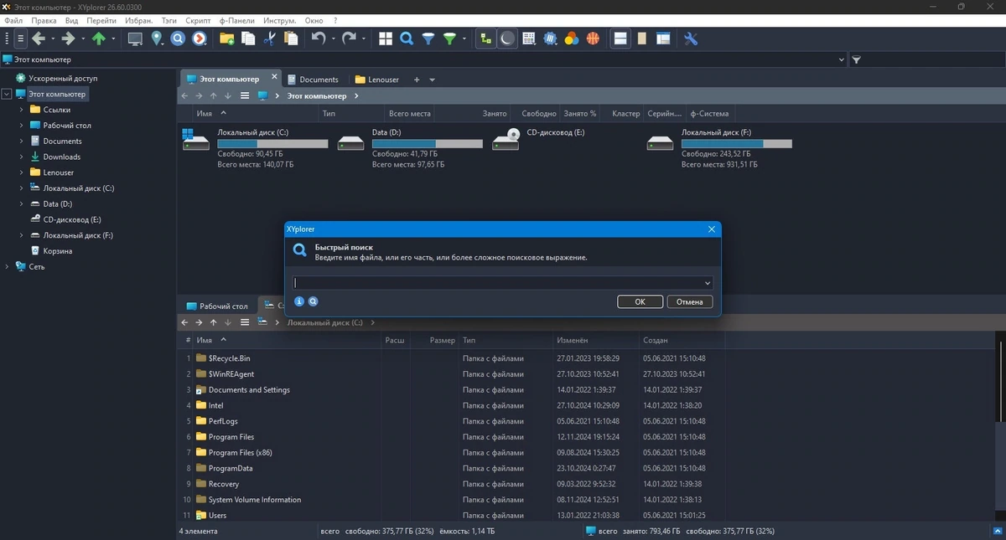Screen dimensions: 1006x540
Task: Switch to Рабочий стол tab in lower pane
Action: 217,306
